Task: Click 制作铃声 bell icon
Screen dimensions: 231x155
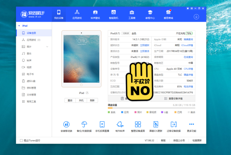Action: click(x=120, y=124)
